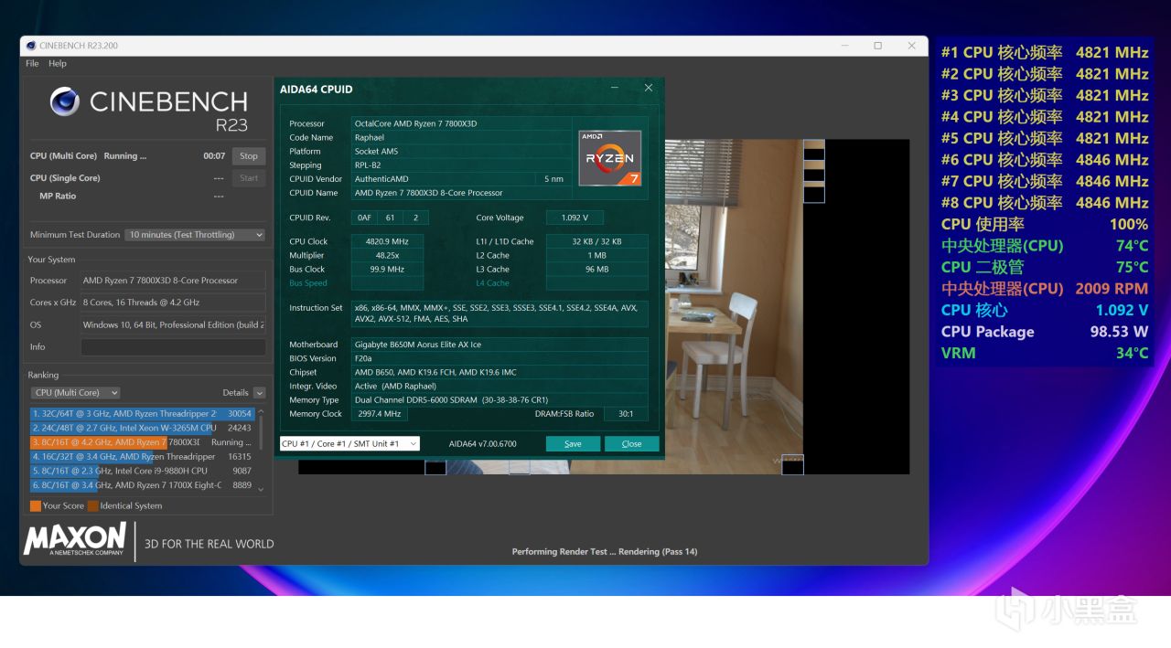
Task: Click the Multiplier value 48.25x
Action: pyautogui.click(x=388, y=255)
